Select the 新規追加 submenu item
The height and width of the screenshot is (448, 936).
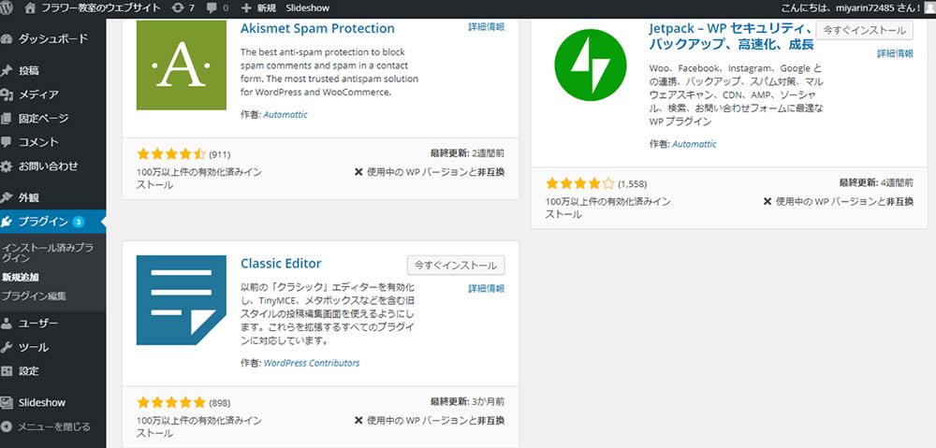(21, 278)
